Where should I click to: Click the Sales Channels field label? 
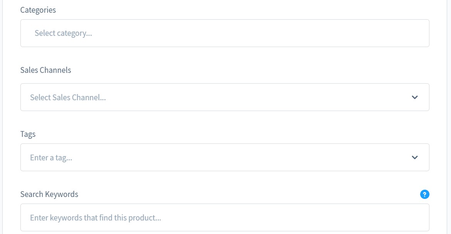click(x=46, y=70)
